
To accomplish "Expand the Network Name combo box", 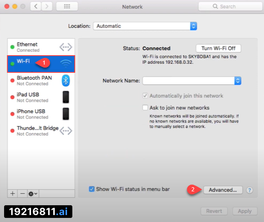I will tap(237, 81).
